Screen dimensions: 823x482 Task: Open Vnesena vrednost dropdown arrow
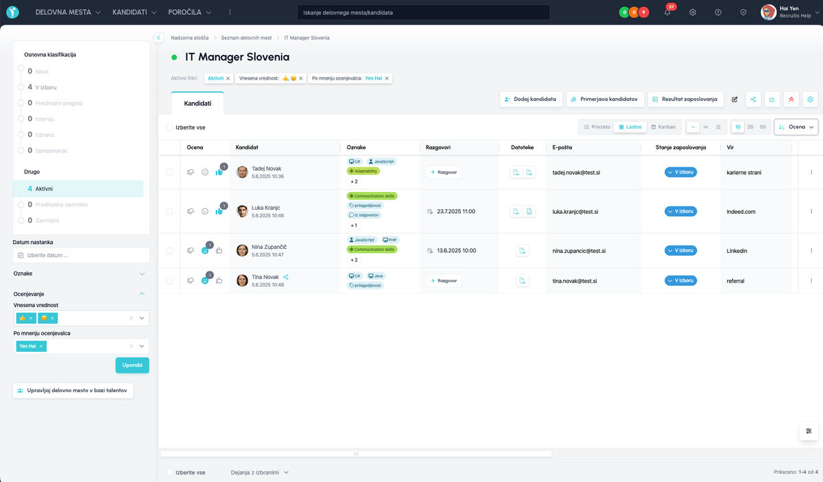(x=142, y=318)
